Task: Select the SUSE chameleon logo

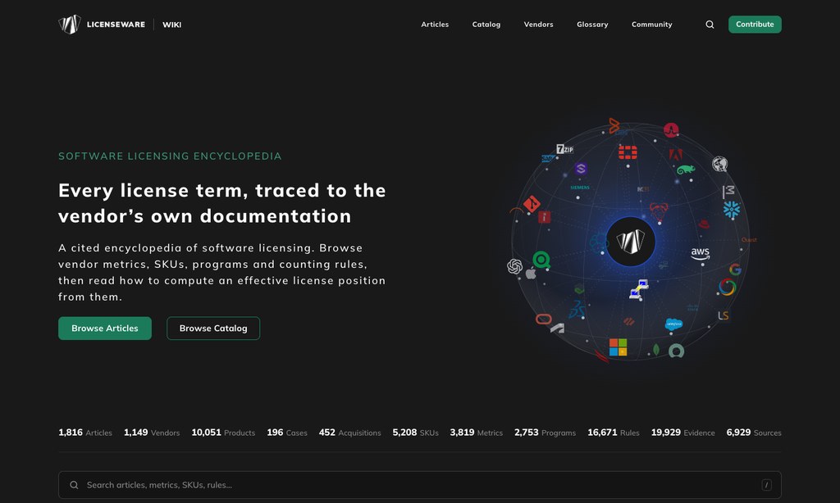Action: [686, 170]
